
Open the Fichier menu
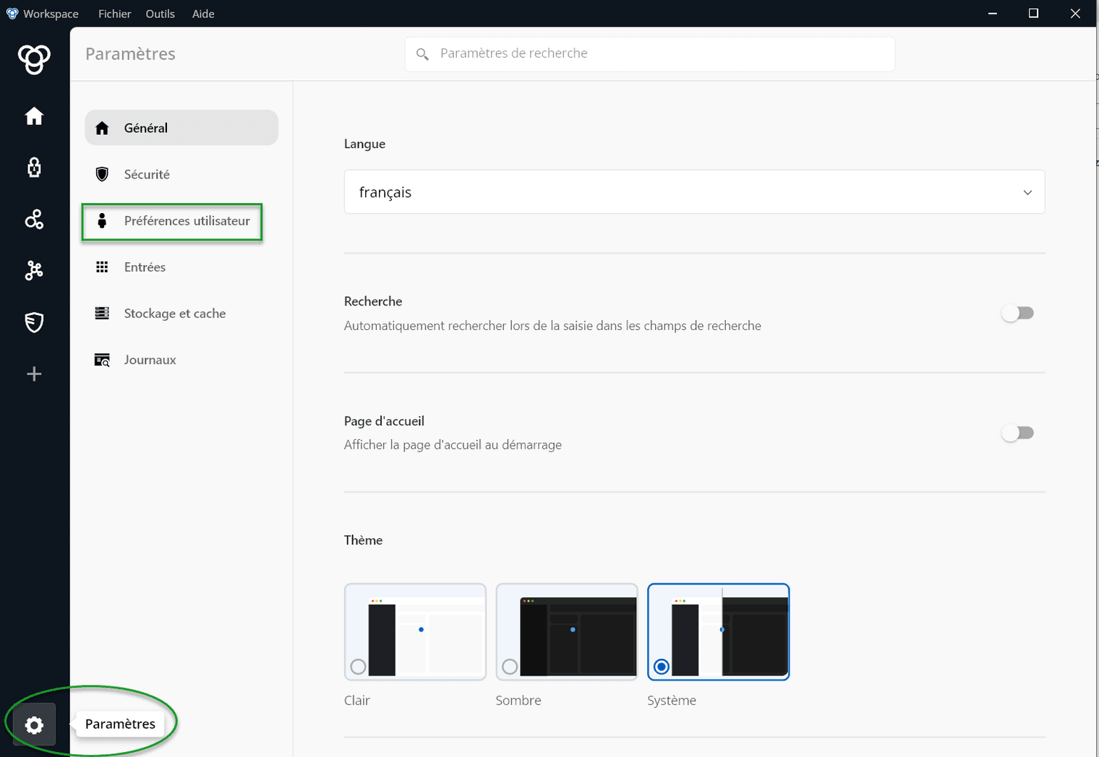pyautogui.click(x=115, y=14)
